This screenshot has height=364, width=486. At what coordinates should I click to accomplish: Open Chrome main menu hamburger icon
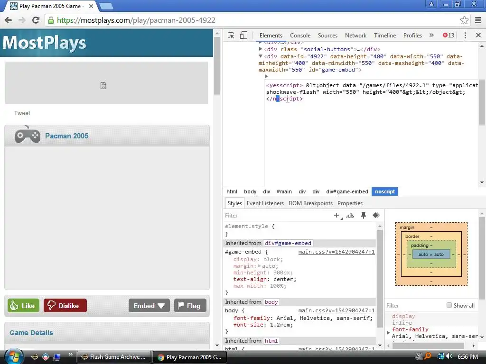click(x=478, y=20)
